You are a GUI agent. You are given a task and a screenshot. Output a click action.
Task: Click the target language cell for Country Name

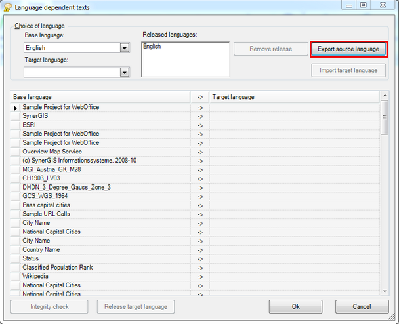295,250
